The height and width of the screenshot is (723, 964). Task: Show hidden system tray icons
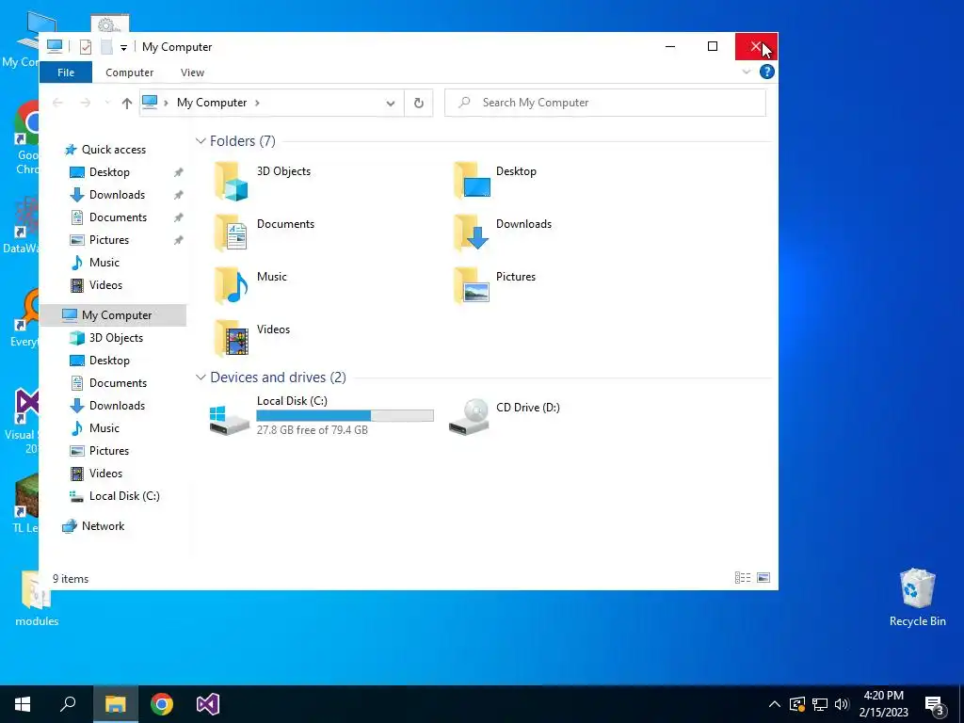pos(775,704)
